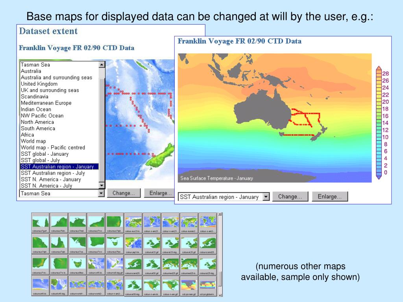Screen dimensions: 403x302
Task: Choose SST N. America - July option
Action: (x=59, y=186)
